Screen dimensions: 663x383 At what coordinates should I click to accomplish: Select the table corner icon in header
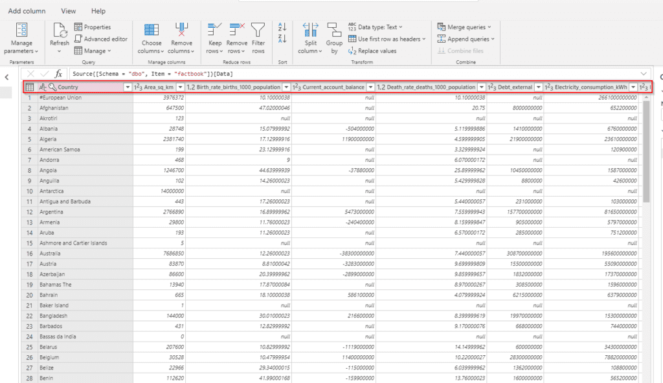click(x=30, y=87)
